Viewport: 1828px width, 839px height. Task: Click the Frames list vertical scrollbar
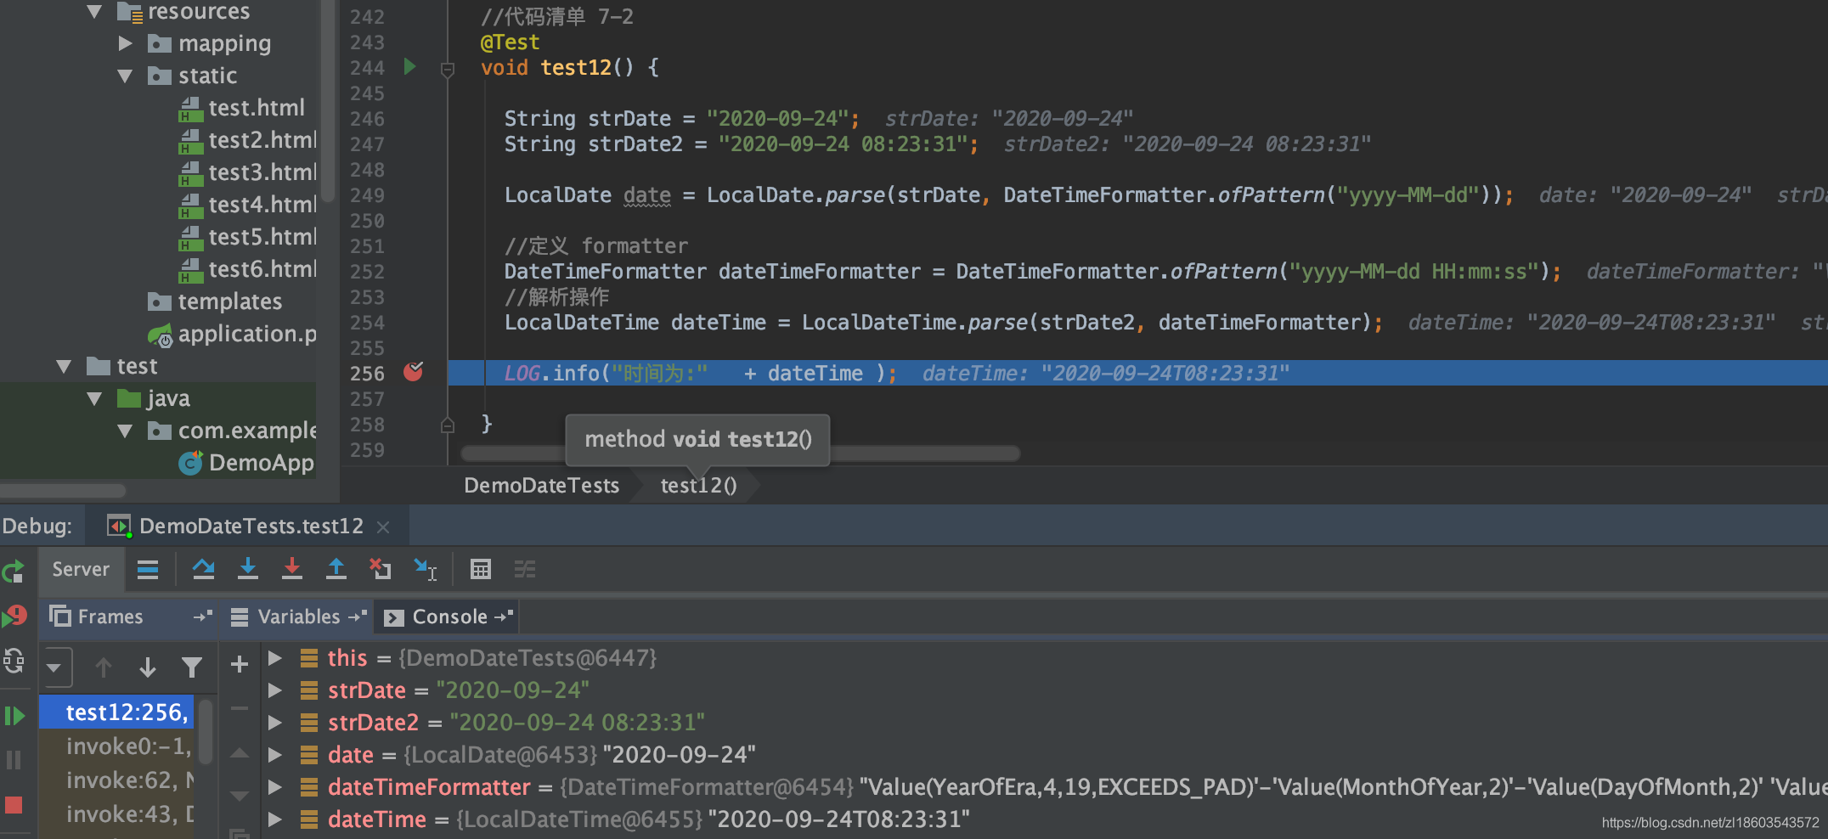tap(206, 731)
